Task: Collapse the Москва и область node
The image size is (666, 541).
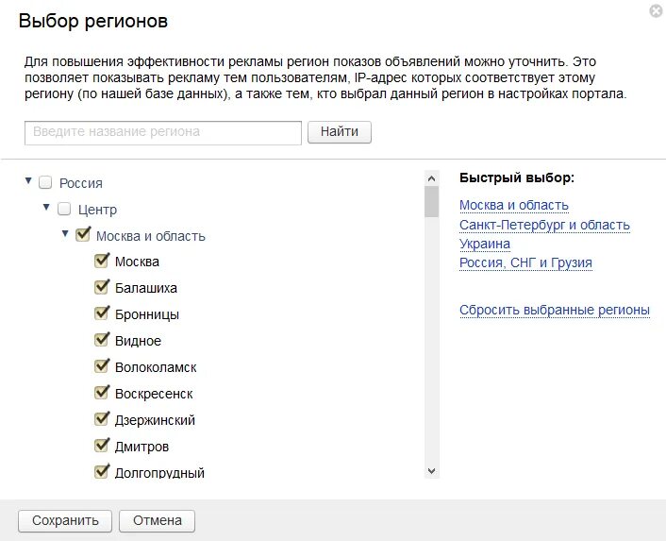Action: tap(65, 234)
